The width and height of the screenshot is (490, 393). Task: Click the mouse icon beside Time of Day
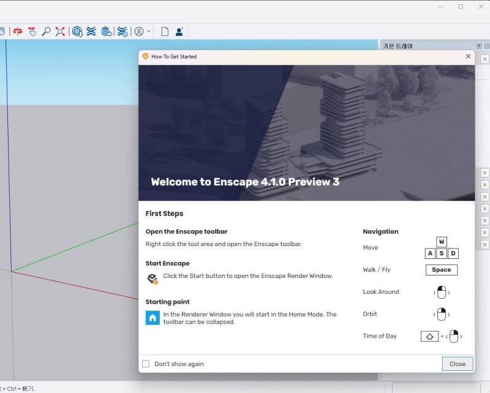tap(454, 337)
